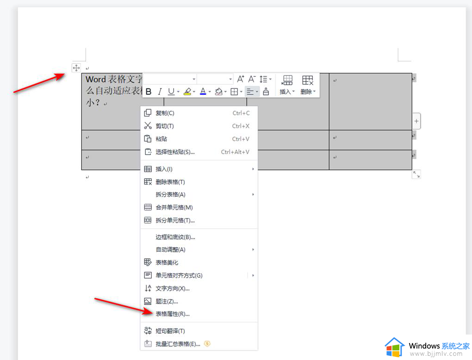Open underline style dropdown arrow
Screen dimensions: 472x360
[x=178, y=92]
